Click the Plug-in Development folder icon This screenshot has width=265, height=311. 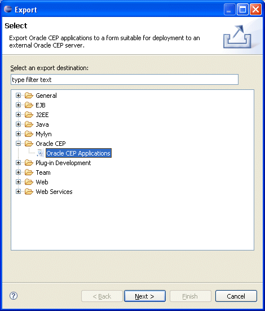(x=29, y=163)
